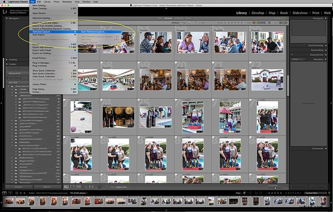Click second window display icon above filmstrip
The height and width of the screenshot is (212, 333).
coord(10,193)
